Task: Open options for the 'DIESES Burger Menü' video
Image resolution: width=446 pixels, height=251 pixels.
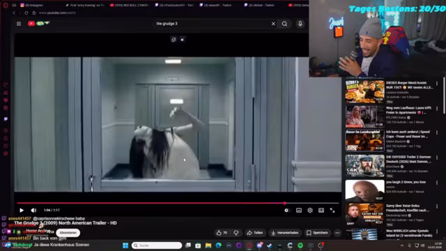Action: [437, 84]
